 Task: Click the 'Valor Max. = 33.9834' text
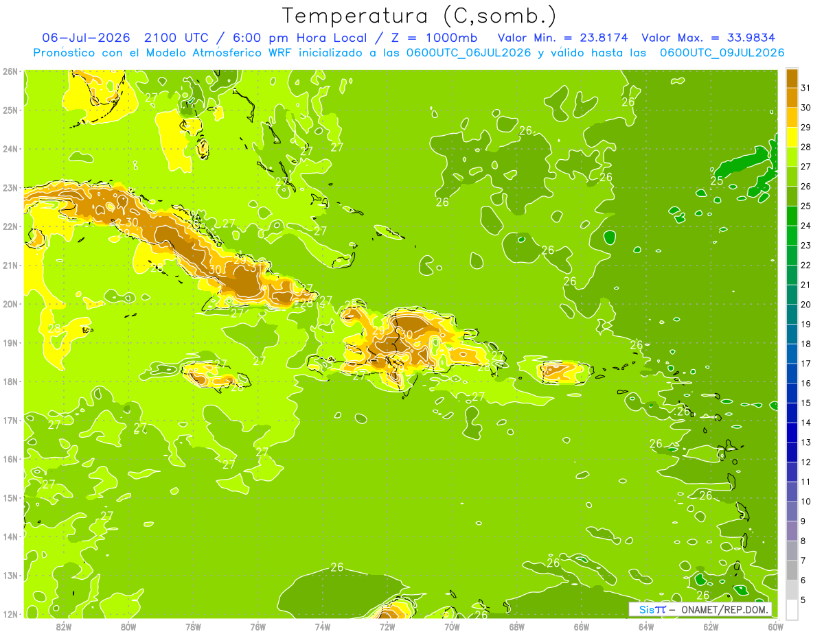point(709,38)
